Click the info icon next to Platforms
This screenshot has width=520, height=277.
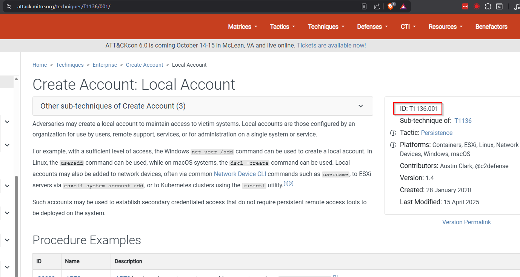click(393, 145)
